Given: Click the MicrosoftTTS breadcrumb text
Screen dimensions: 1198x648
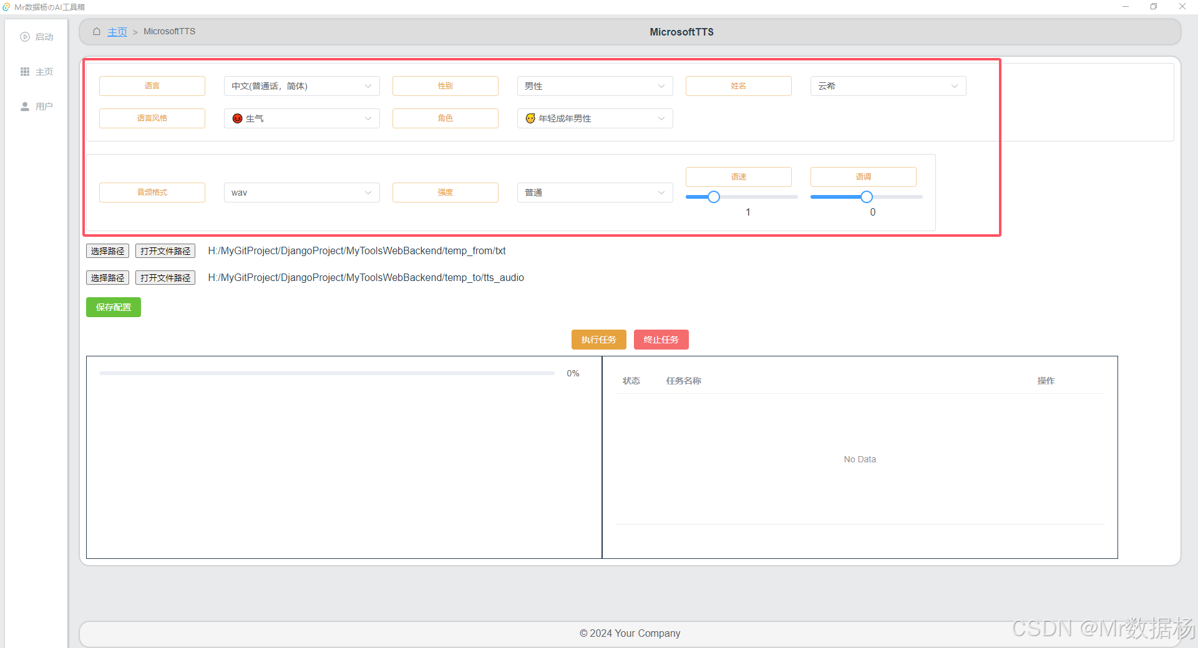Looking at the screenshot, I should pyautogui.click(x=170, y=31).
